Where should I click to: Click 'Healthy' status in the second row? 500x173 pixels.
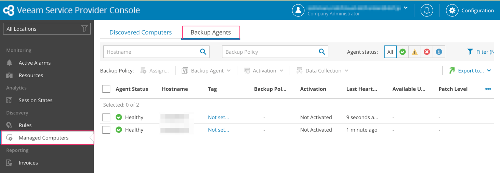pos(134,130)
